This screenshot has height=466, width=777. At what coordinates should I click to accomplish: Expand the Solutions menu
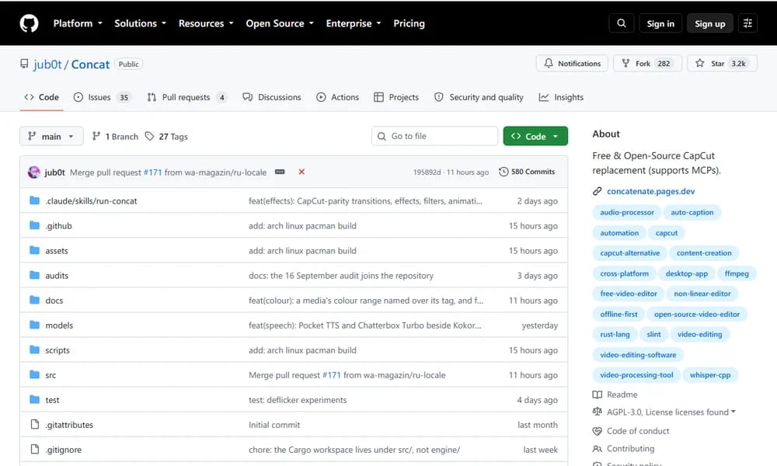point(140,23)
